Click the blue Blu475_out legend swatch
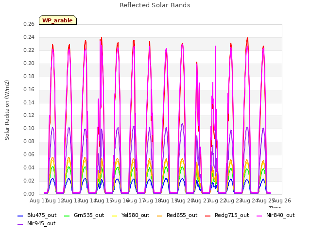The image size is (311, 233). (20, 216)
